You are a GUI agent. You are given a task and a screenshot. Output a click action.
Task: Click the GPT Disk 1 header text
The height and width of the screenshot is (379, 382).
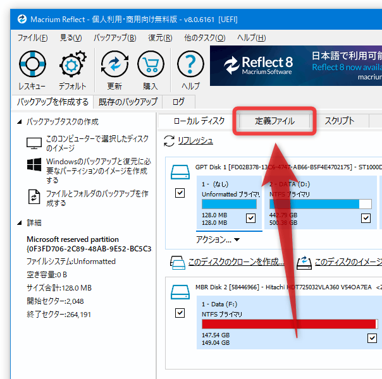[288, 167]
